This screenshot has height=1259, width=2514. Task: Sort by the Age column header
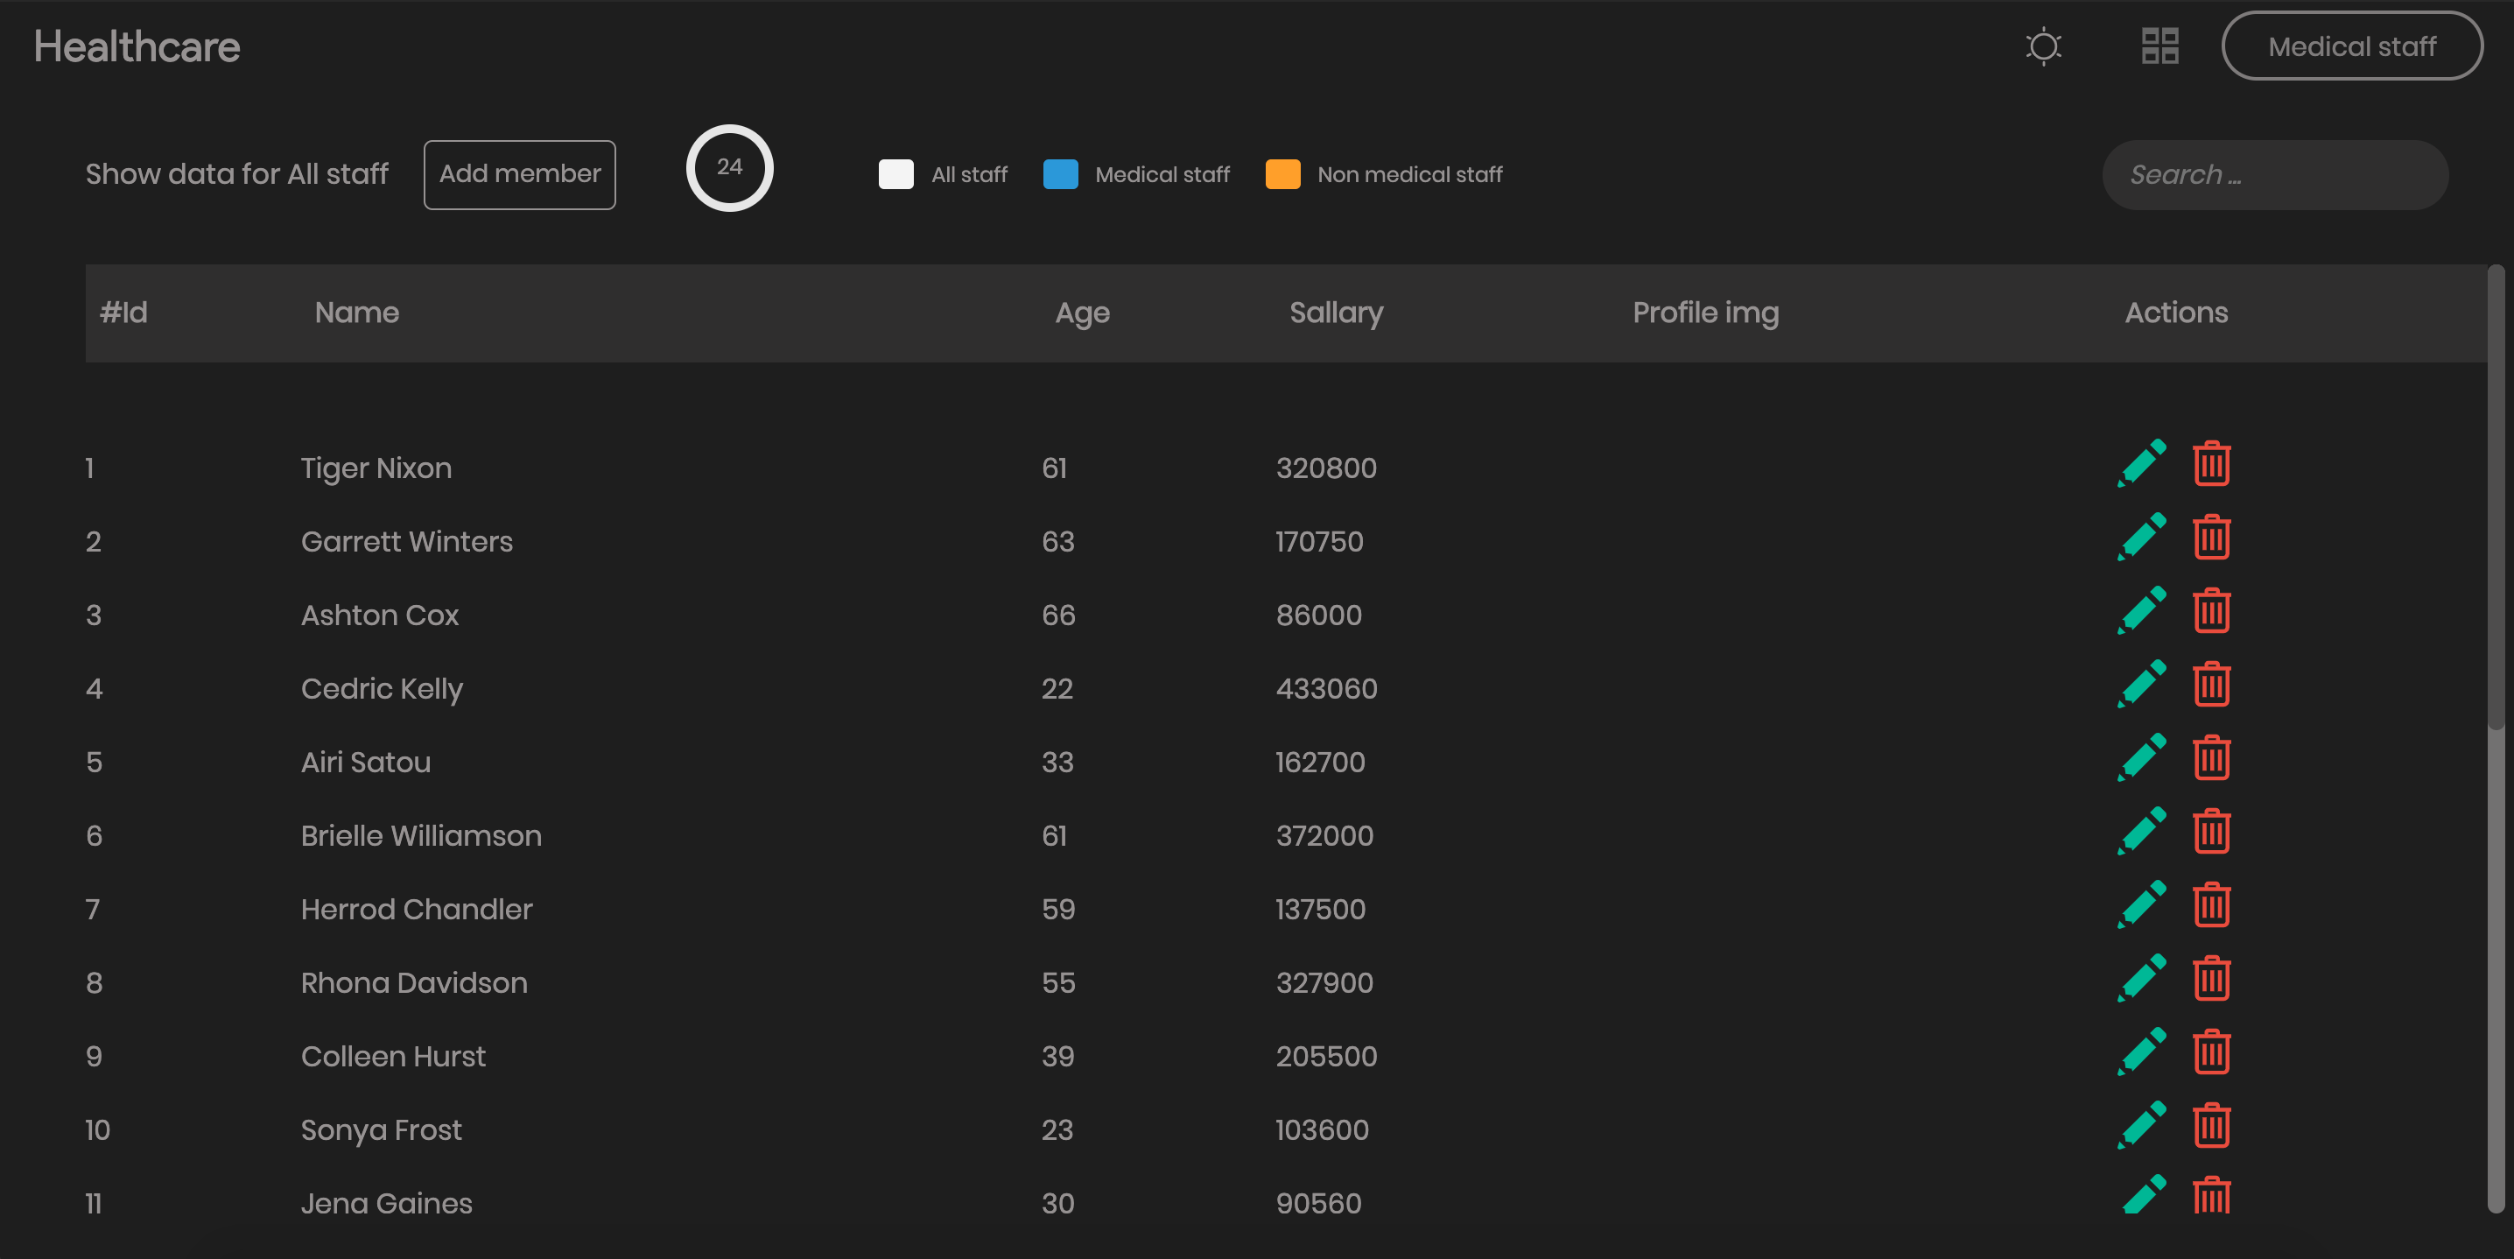1081,313
